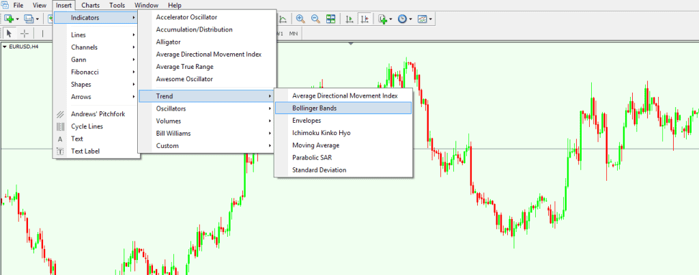Open the Profiles dropdown arrow
699x275 pixels.
[x=38, y=18]
